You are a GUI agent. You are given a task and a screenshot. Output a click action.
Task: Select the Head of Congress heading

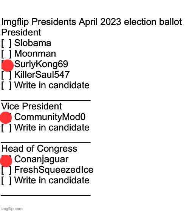39,149
